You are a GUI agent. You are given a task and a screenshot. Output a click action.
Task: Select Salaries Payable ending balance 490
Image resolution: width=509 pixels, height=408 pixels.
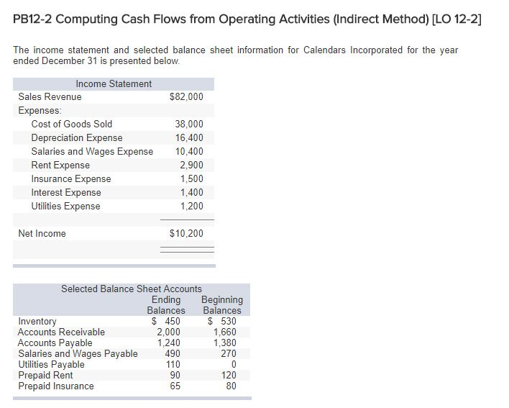click(x=173, y=353)
